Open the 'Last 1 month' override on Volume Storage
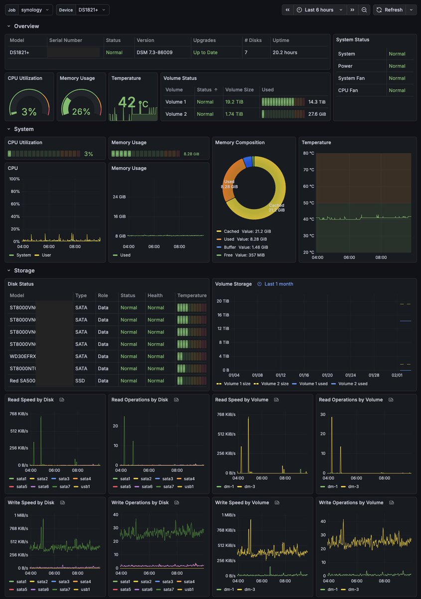The image size is (421, 599). click(276, 284)
